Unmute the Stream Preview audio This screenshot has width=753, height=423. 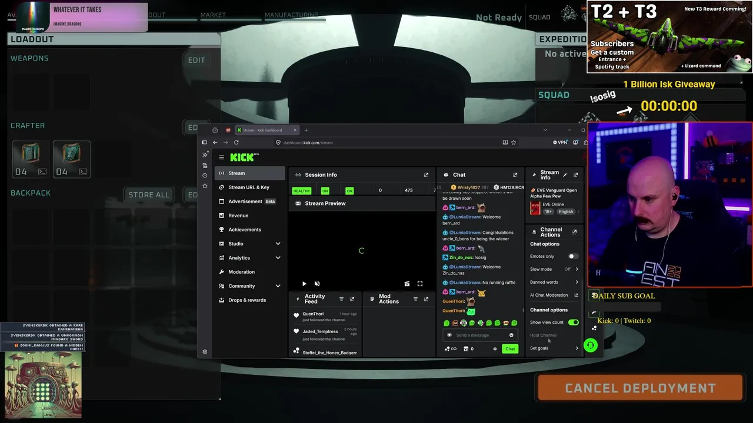point(317,284)
